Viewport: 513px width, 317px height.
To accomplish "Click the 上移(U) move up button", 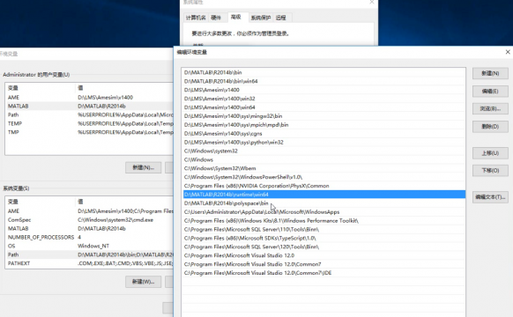I will click(x=490, y=153).
